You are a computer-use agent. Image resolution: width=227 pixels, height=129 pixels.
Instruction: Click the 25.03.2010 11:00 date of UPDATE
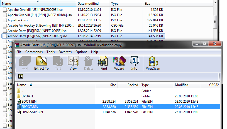(186, 96)
